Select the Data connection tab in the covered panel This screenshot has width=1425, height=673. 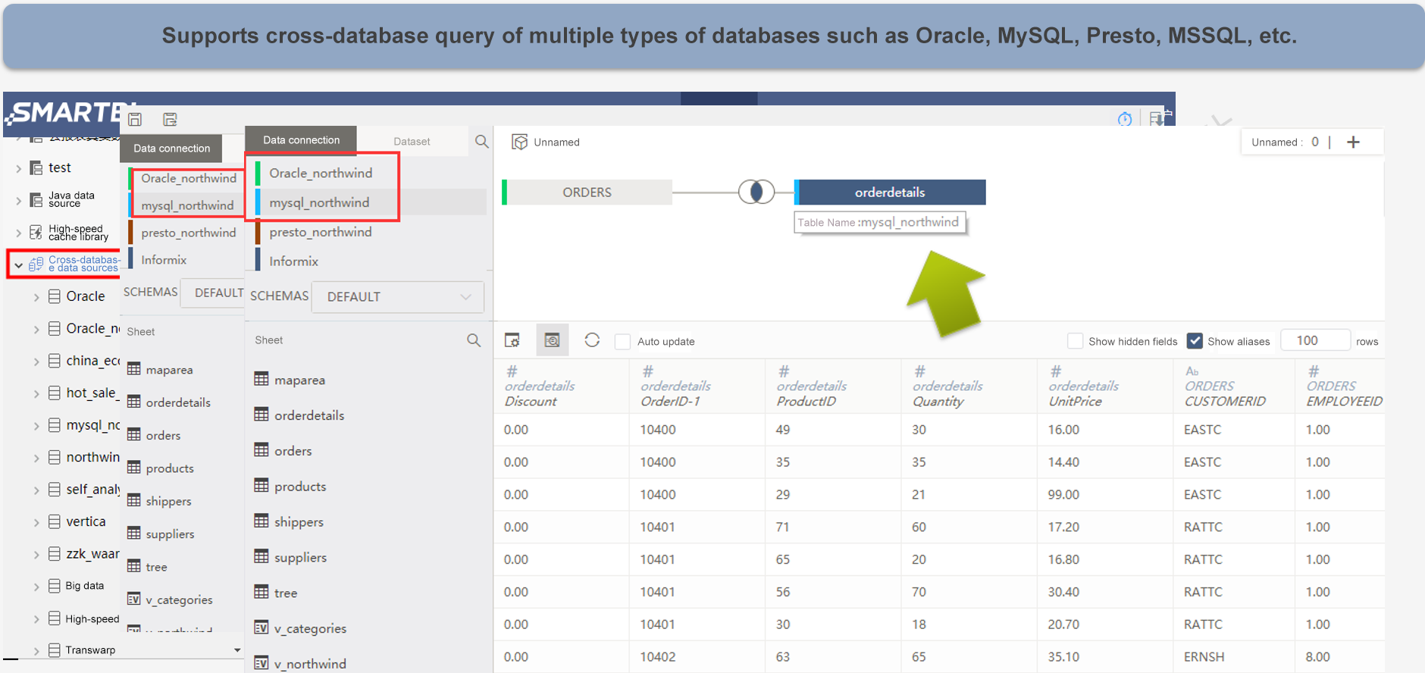coord(172,149)
